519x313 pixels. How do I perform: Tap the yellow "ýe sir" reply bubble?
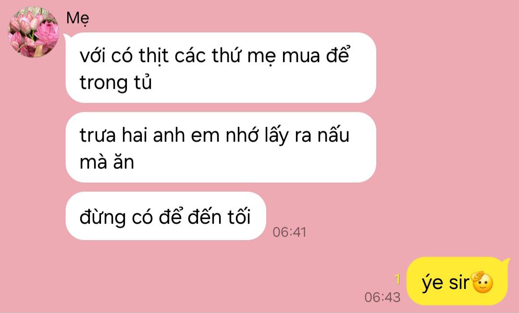click(457, 281)
